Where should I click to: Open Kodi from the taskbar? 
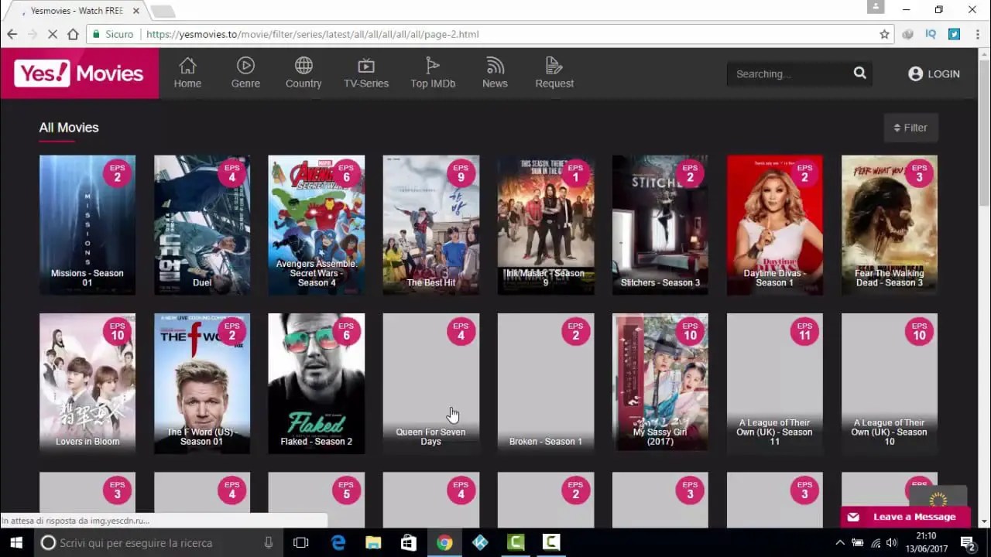tap(480, 543)
